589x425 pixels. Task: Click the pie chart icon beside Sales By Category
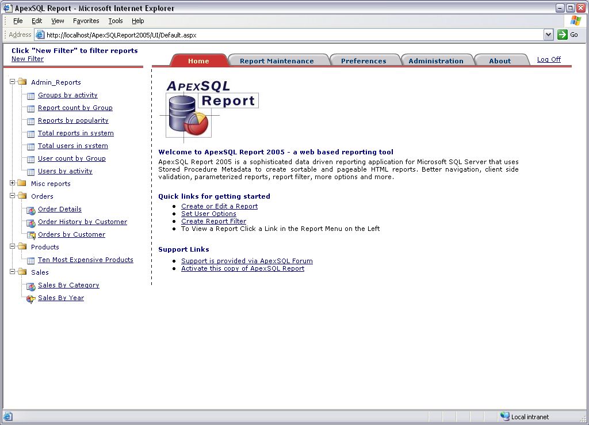click(30, 285)
